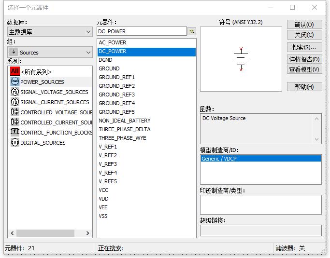This screenshot has height=258, width=330.
Task: Select the SIGNAL_VOLTAGE_SOURCES family label
Action: click(54, 92)
